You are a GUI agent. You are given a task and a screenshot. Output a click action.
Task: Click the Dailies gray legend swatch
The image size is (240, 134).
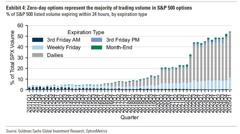tap(38, 55)
